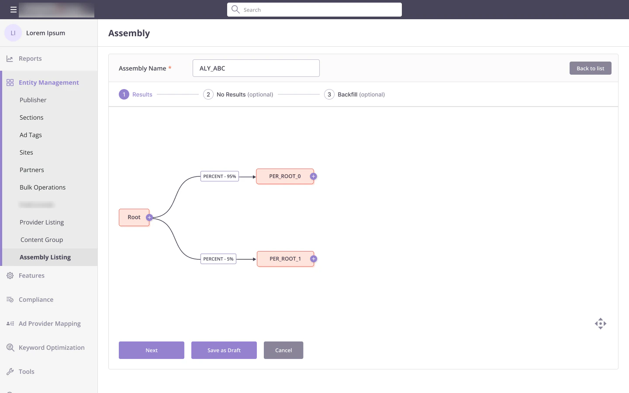629x393 pixels.
Task: Click plus icon on PER_ROOT_1 node
Action: tap(313, 259)
